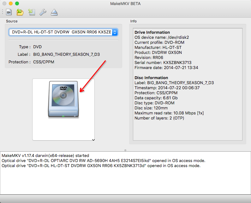The image size is (251, 203).
Task: Click the Open files video icon
Action: [9, 12]
